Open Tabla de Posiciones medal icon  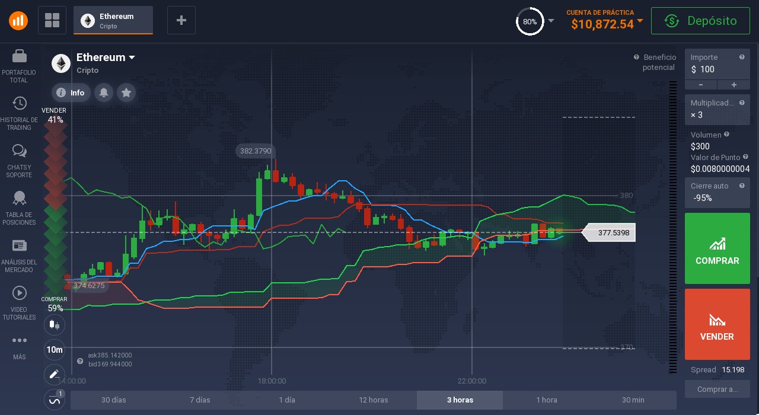pyautogui.click(x=19, y=198)
